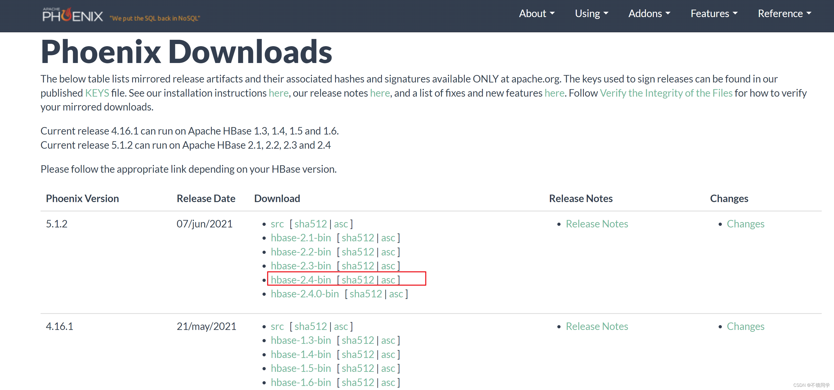Open sha512 for 4.16.1 src
The height and width of the screenshot is (390, 834).
[311, 326]
